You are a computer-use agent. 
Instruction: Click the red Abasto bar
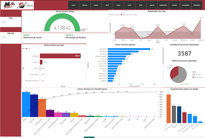[184, 118]
